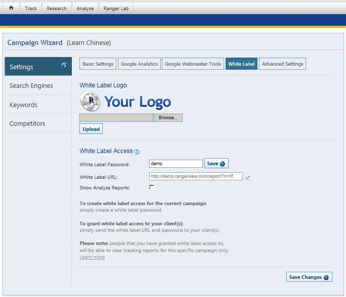Open the Track menu

pyautogui.click(x=31, y=8)
